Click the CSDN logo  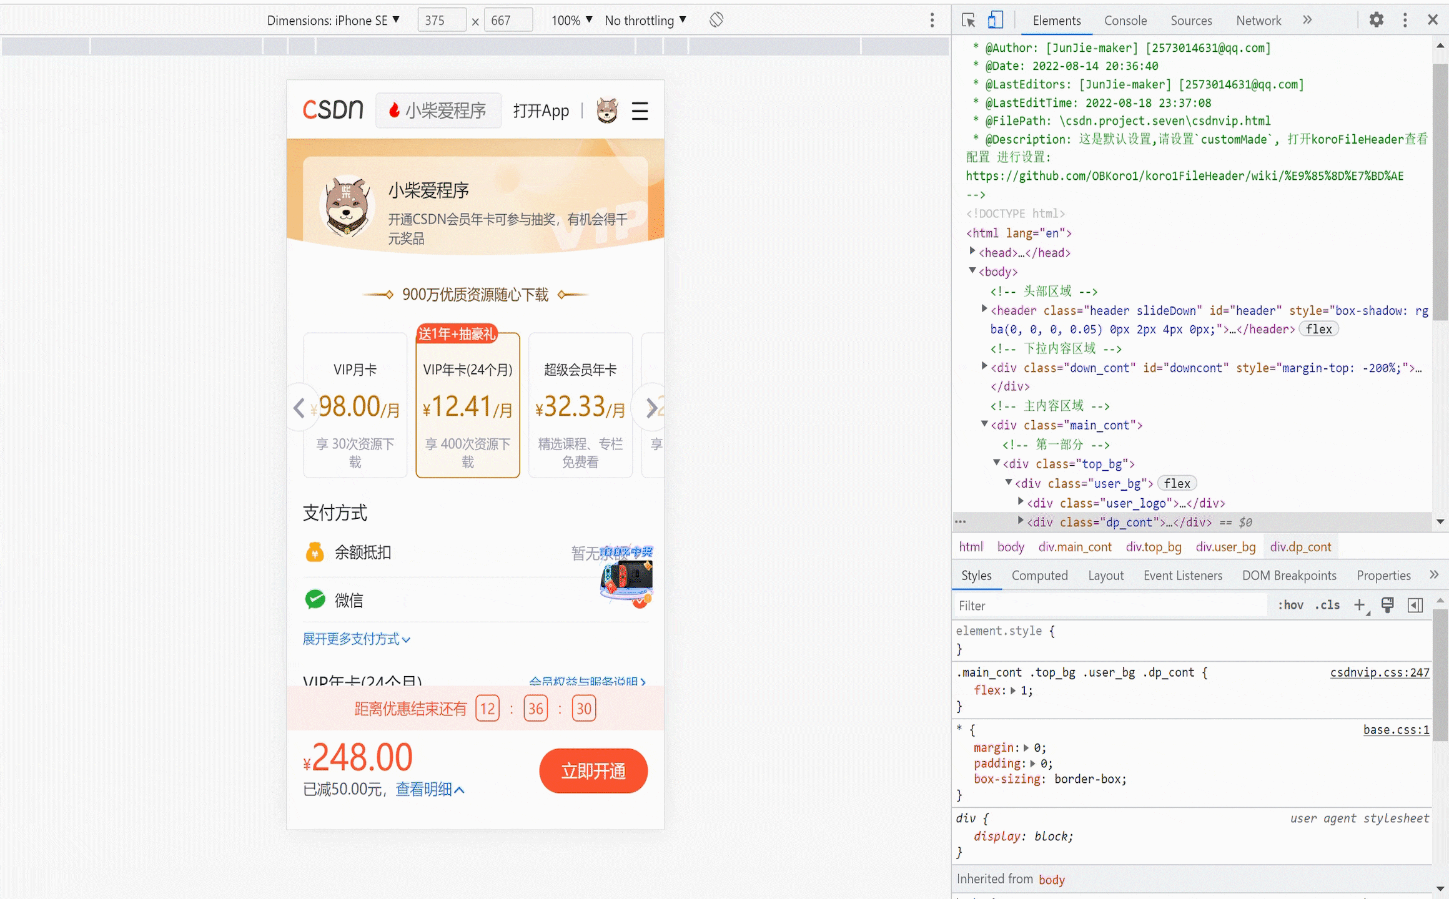[x=333, y=109]
